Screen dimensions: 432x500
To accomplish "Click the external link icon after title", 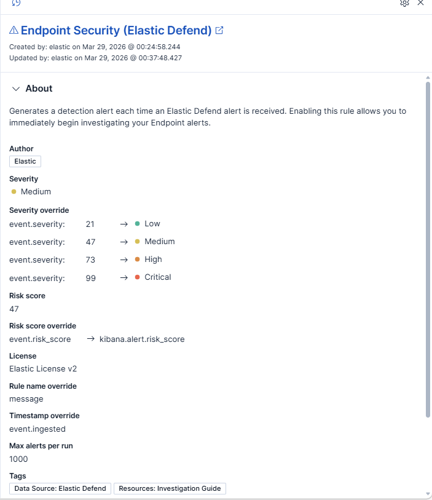I will 219,30.
